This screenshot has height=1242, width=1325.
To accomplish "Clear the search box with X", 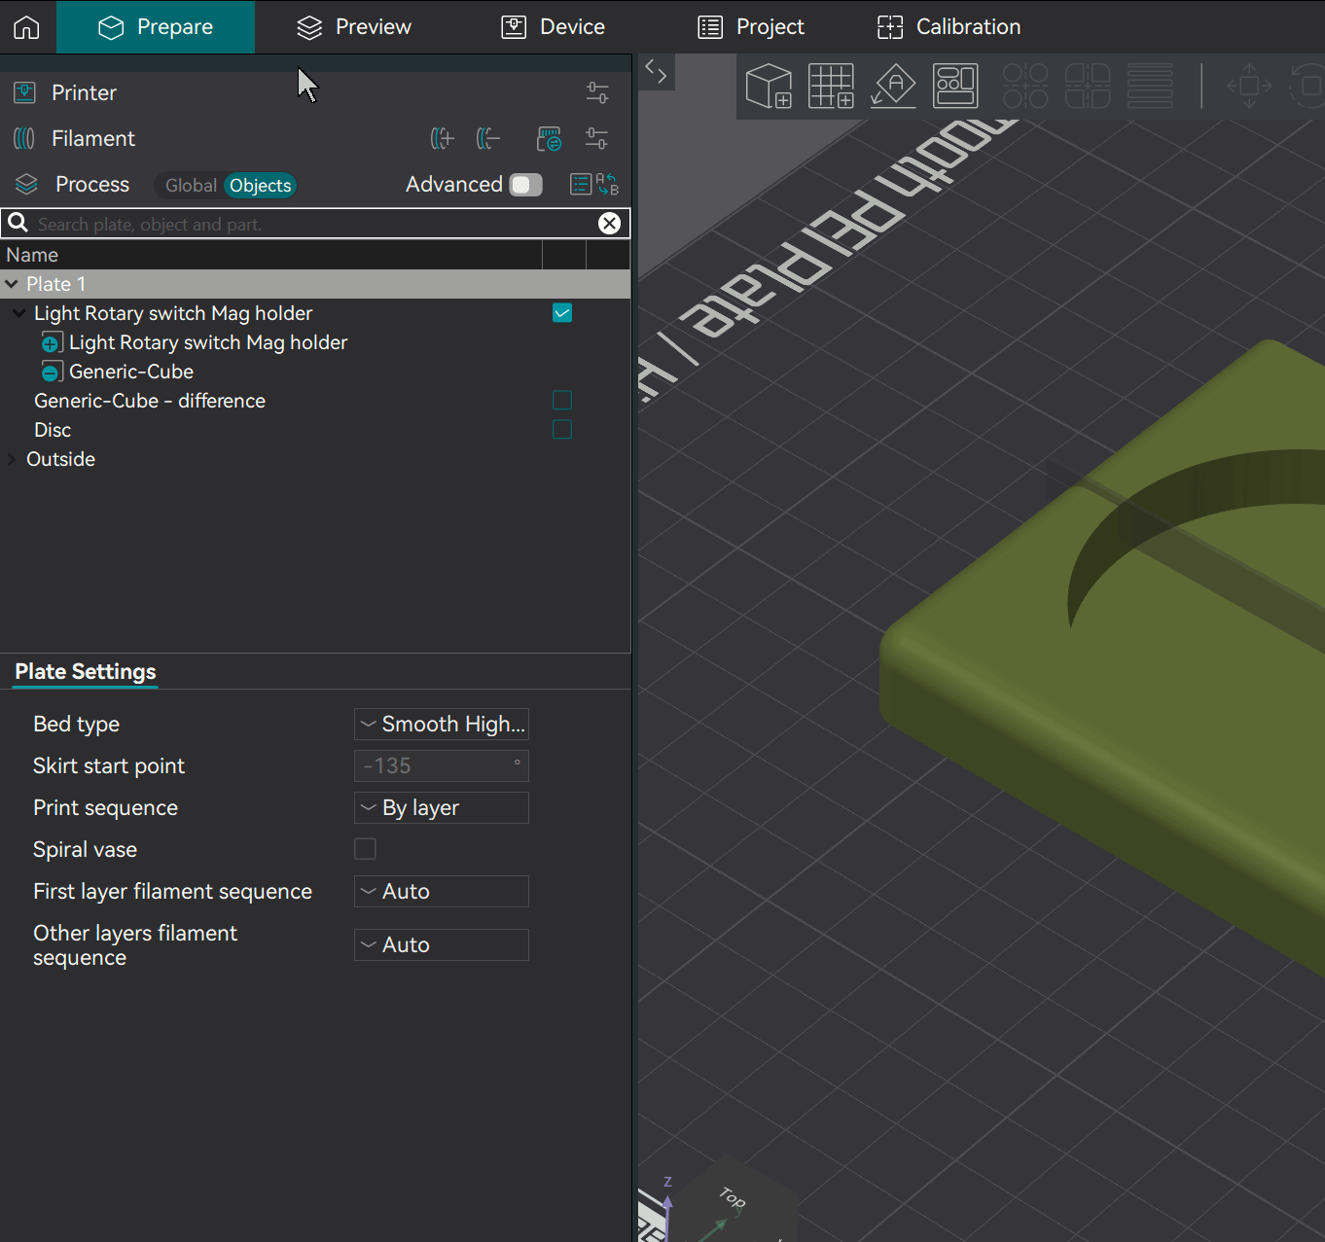I will click(610, 224).
